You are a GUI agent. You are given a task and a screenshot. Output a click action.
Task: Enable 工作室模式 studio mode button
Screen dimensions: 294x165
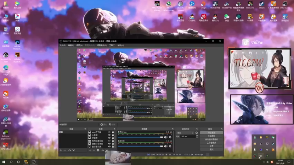[212, 143]
